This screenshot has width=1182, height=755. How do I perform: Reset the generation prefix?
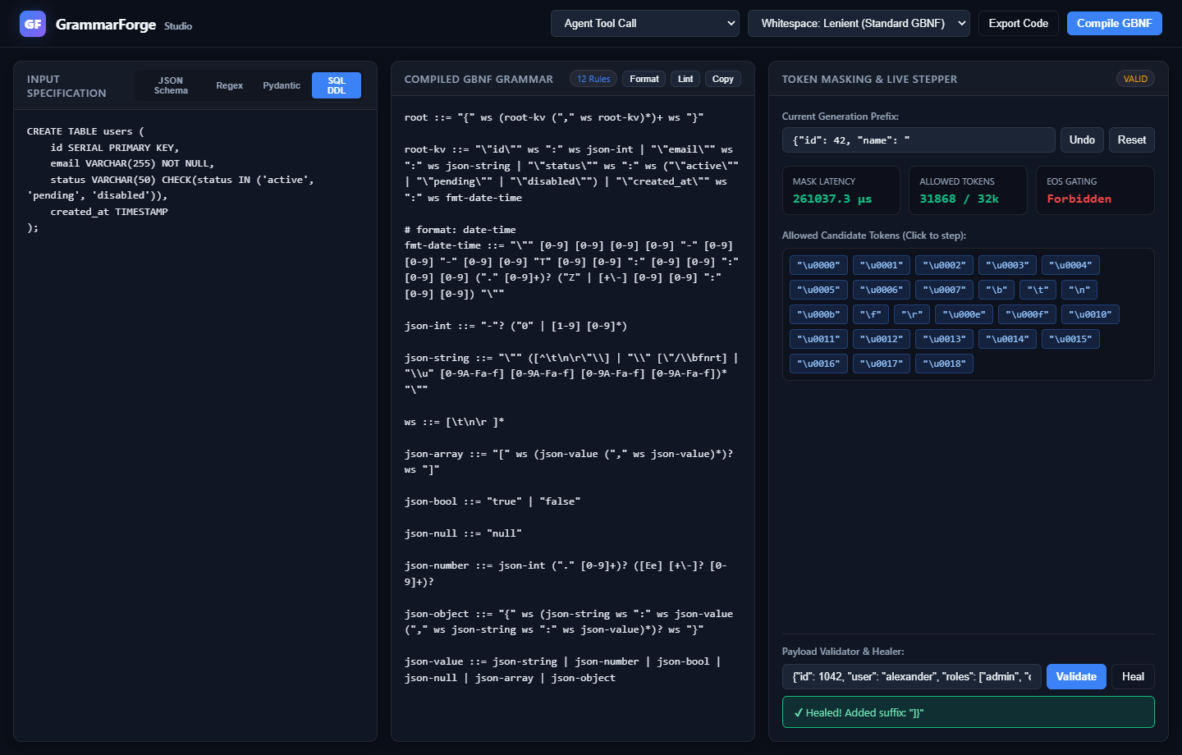[1132, 140]
